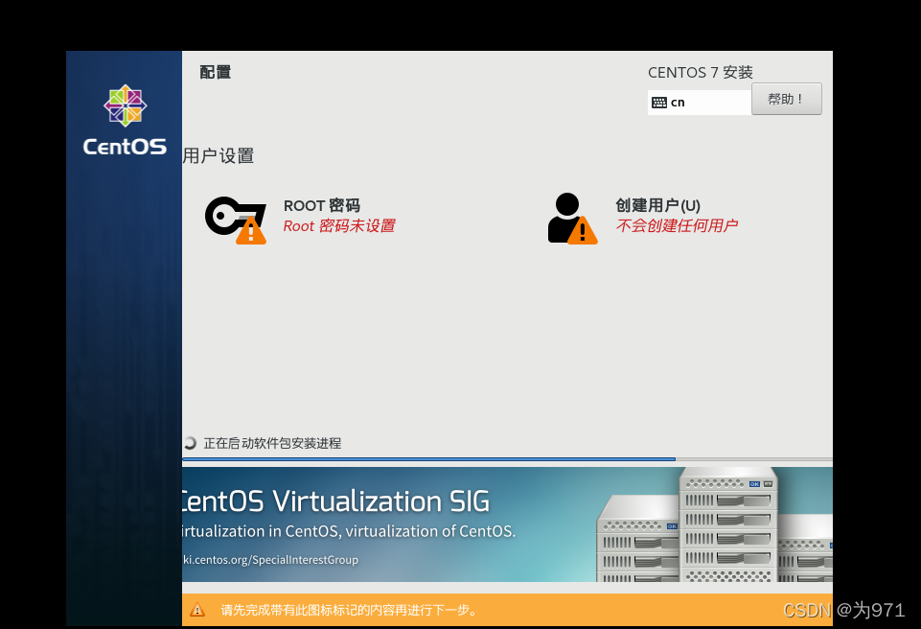Click the CentOS Virtualization SIG banner heading
The height and width of the screenshot is (629, 921).
point(335,501)
